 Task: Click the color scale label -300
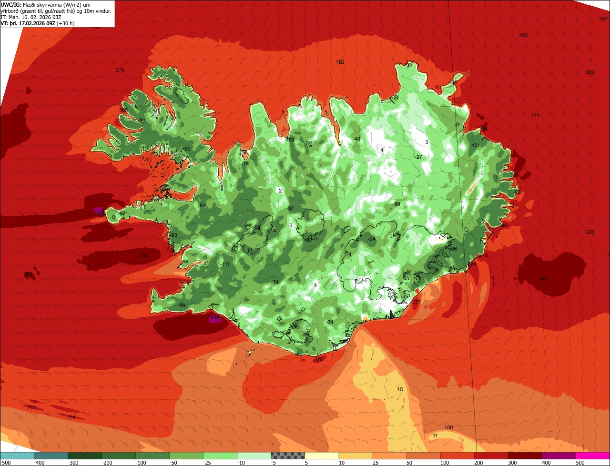73,463
